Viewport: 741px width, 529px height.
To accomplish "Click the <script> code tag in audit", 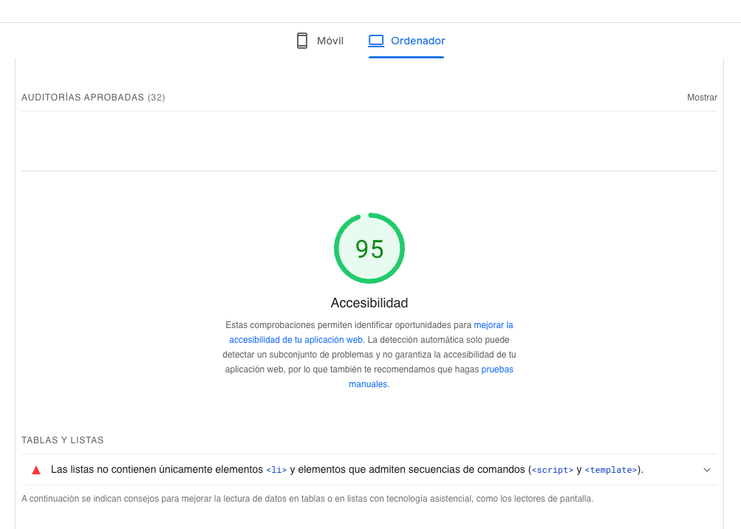I will 553,470.
